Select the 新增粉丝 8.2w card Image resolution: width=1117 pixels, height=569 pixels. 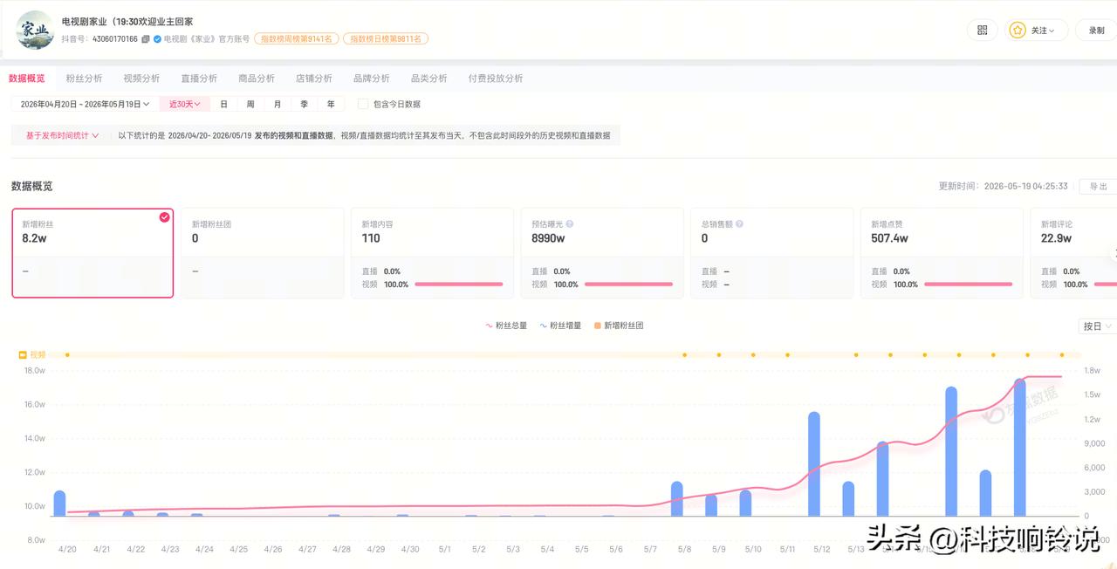93,253
